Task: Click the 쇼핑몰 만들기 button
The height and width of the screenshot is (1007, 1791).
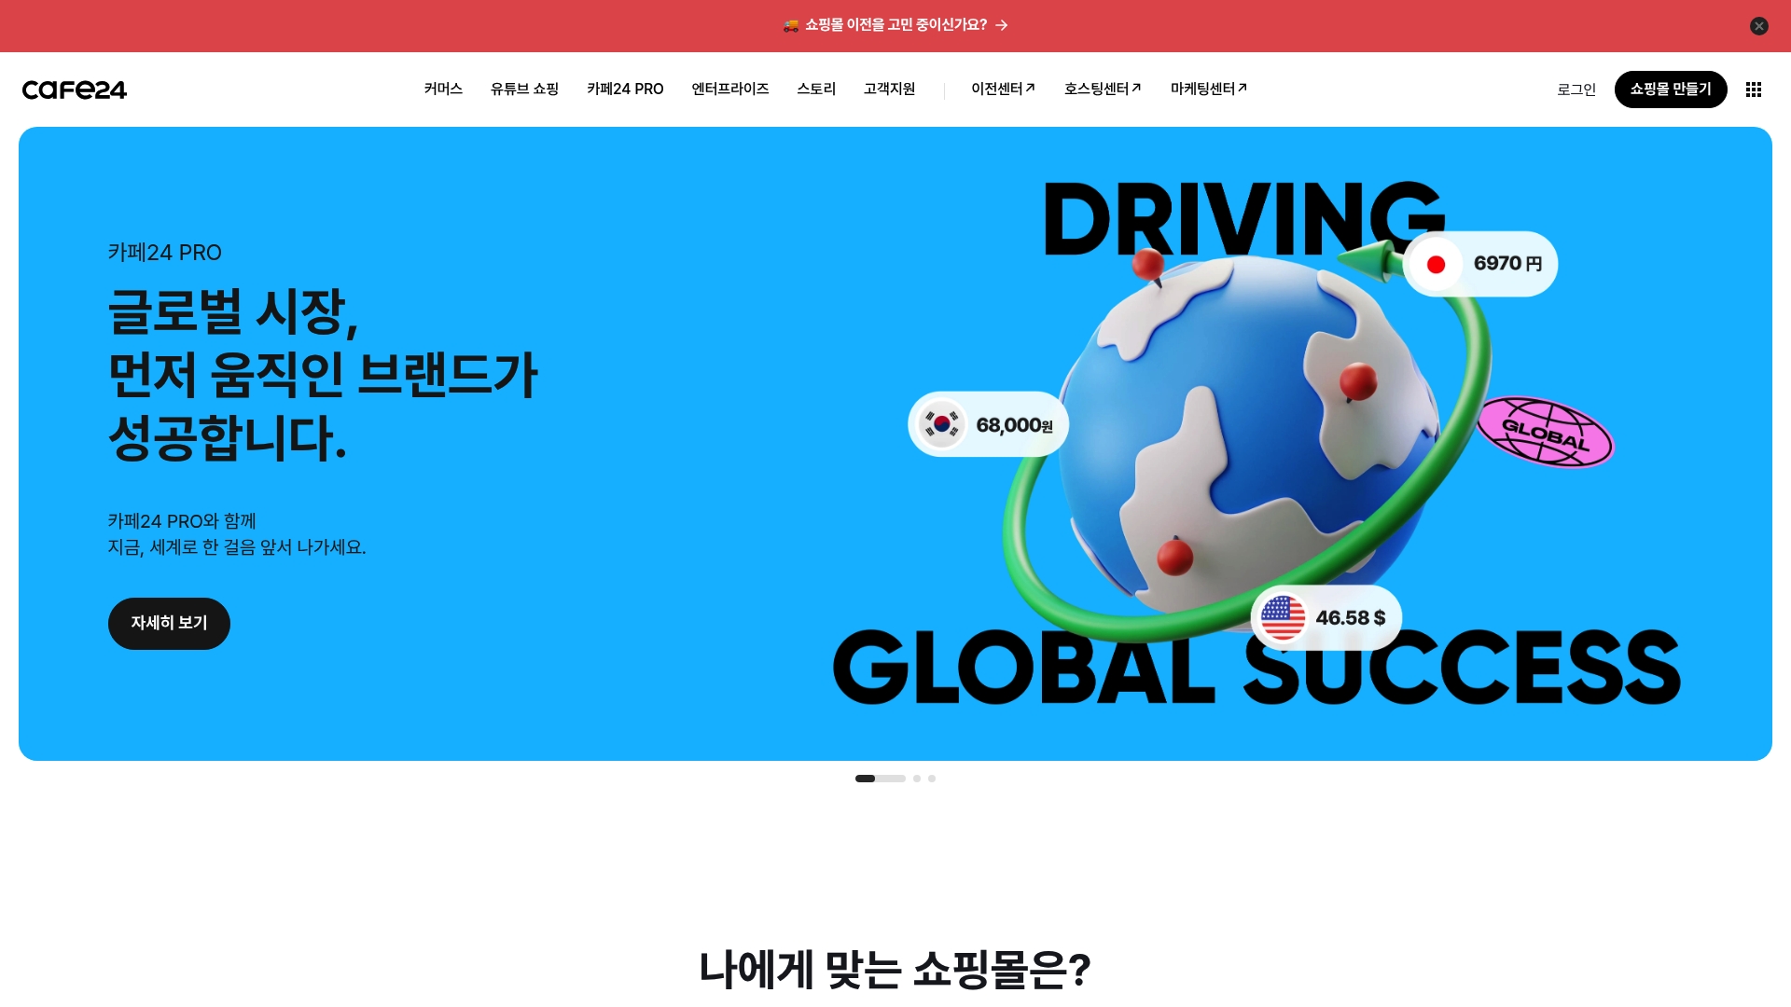Action: pyautogui.click(x=1671, y=90)
